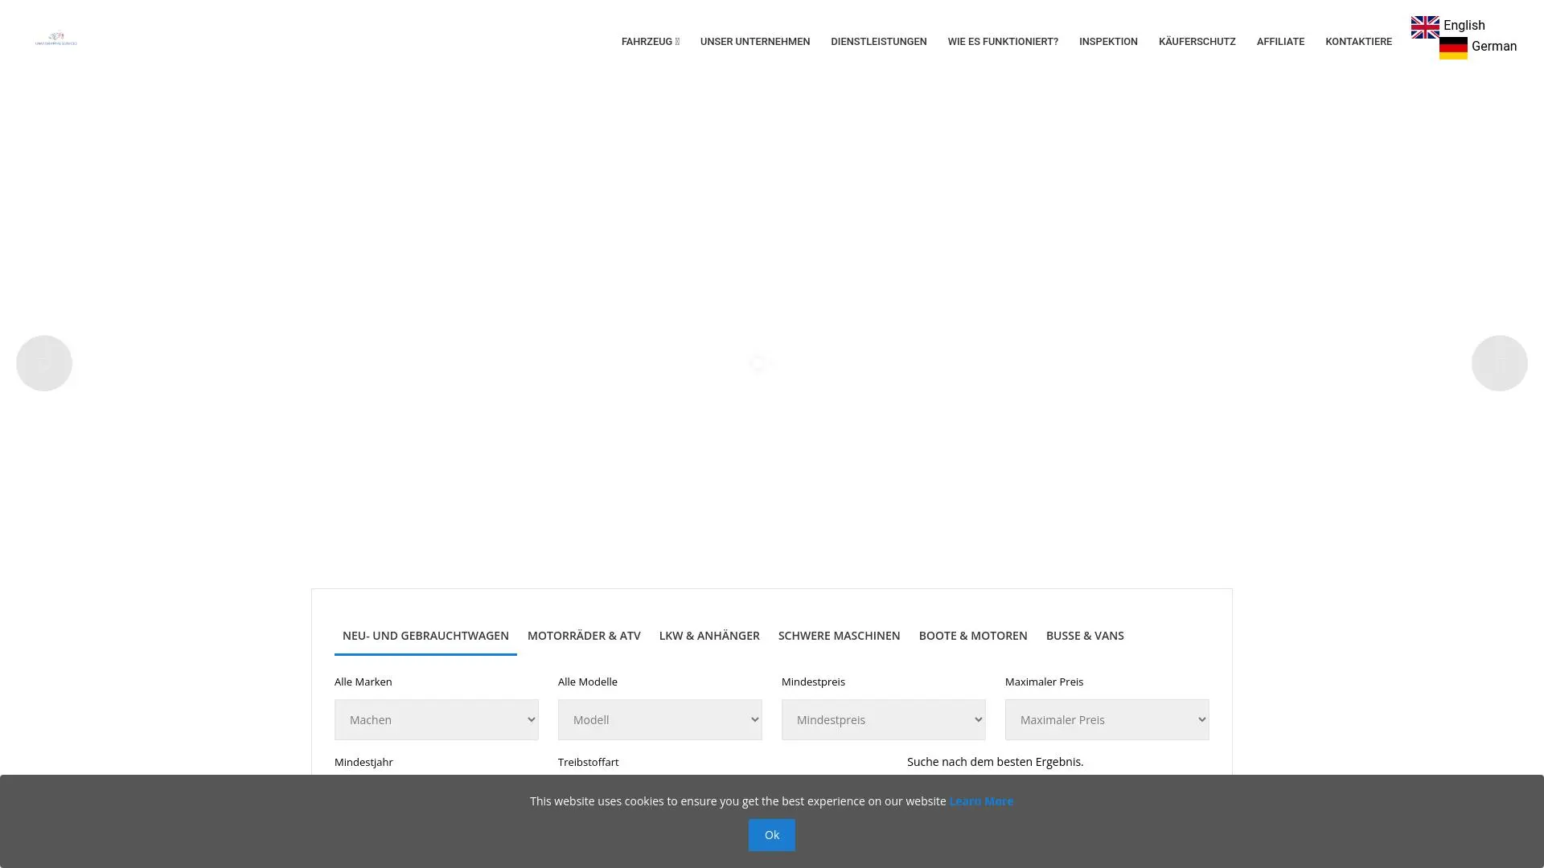The width and height of the screenshot is (1544, 868).
Task: Advance slider with right arrow button
Action: pyautogui.click(x=1499, y=363)
